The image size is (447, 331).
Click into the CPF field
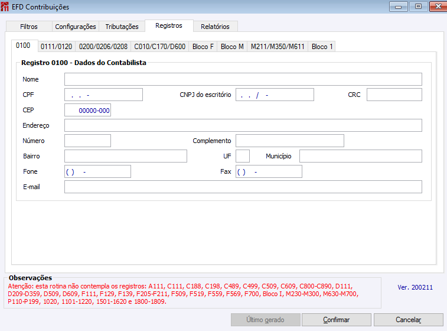coord(103,95)
